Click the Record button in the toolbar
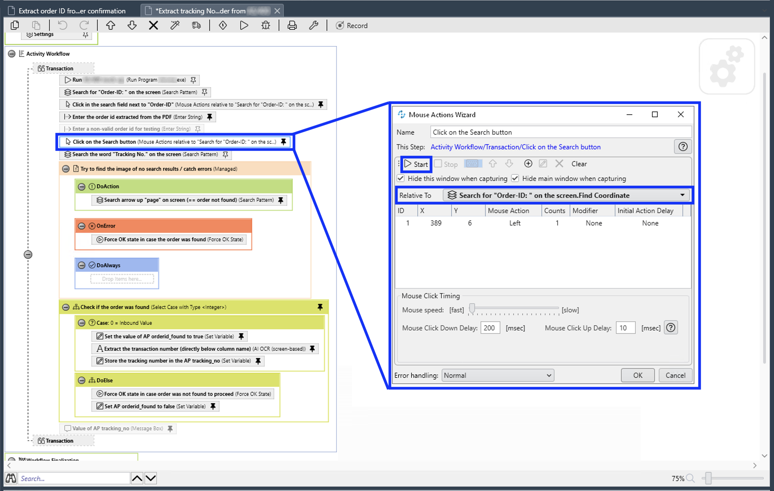 (352, 25)
